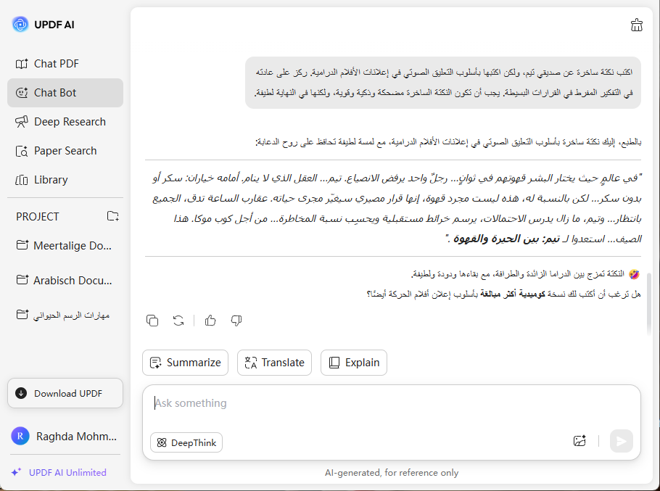
Task: Click the laughing emoji in response
Action: 634,274
